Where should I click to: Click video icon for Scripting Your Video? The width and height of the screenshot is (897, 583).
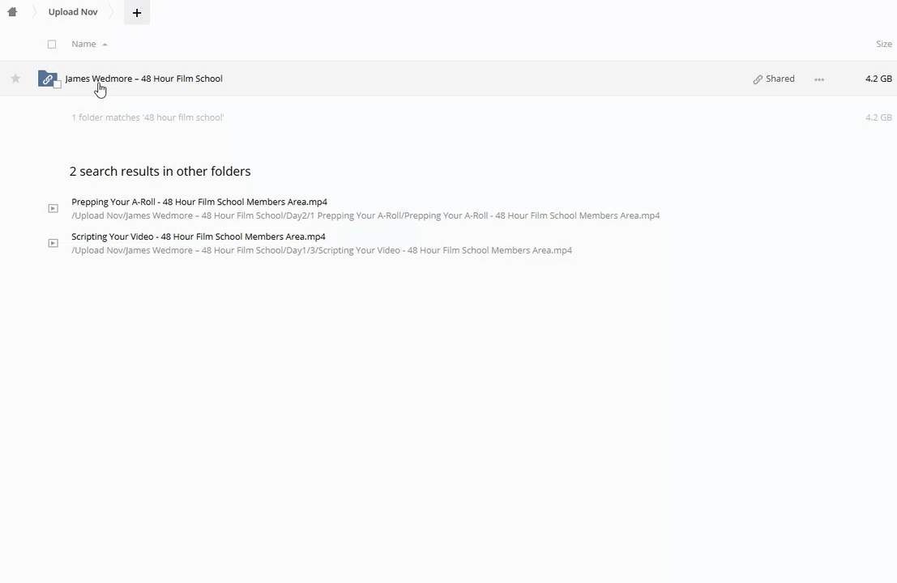pyautogui.click(x=53, y=244)
